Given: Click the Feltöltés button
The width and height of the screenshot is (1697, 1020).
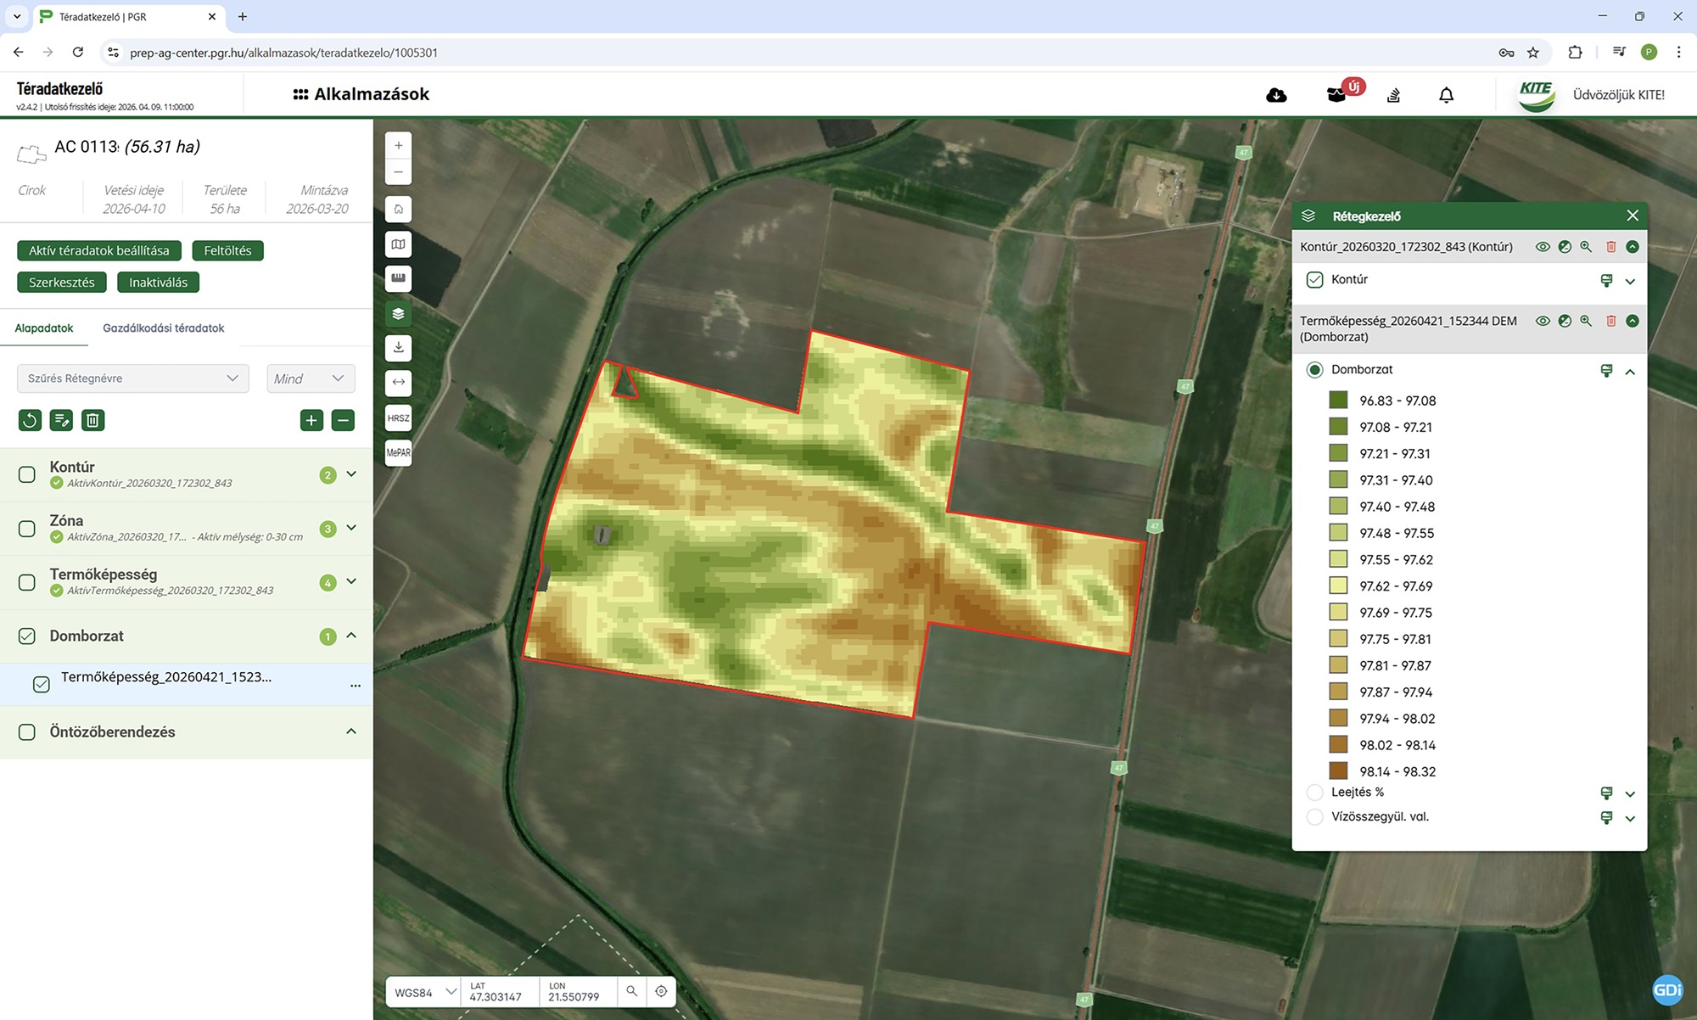Looking at the screenshot, I should tap(227, 250).
